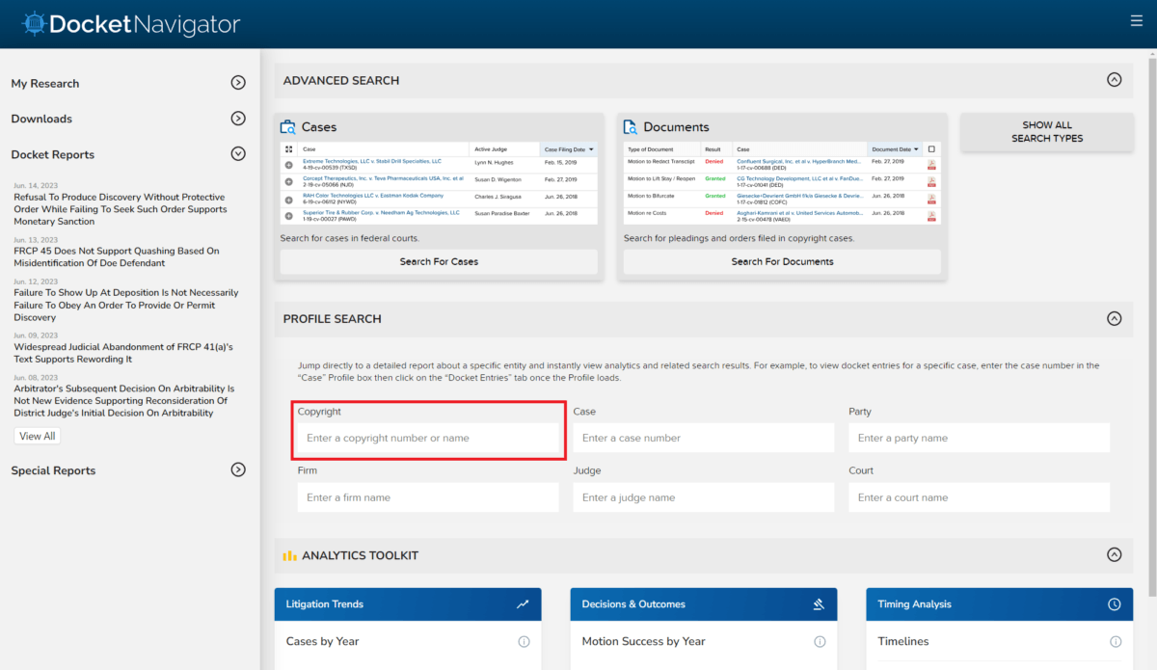Click the Cases search icon
This screenshot has width=1157, height=670.
[x=286, y=126]
